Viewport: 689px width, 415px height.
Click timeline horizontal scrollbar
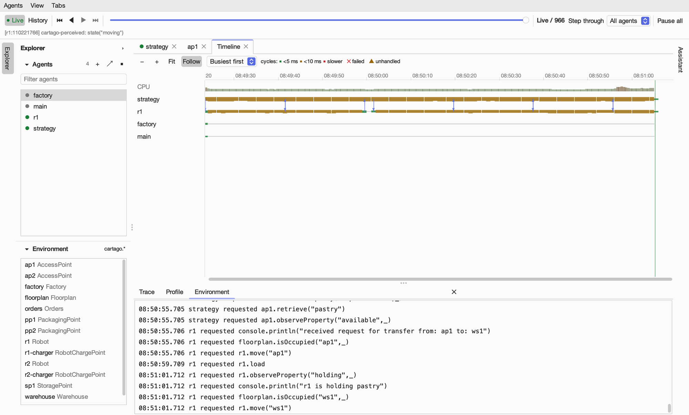click(440, 279)
